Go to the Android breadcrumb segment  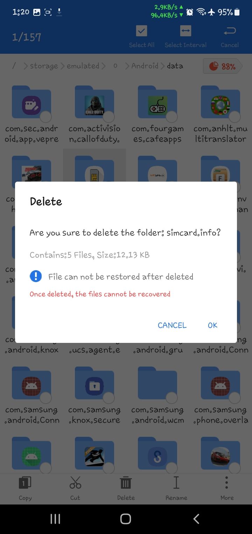(x=145, y=66)
